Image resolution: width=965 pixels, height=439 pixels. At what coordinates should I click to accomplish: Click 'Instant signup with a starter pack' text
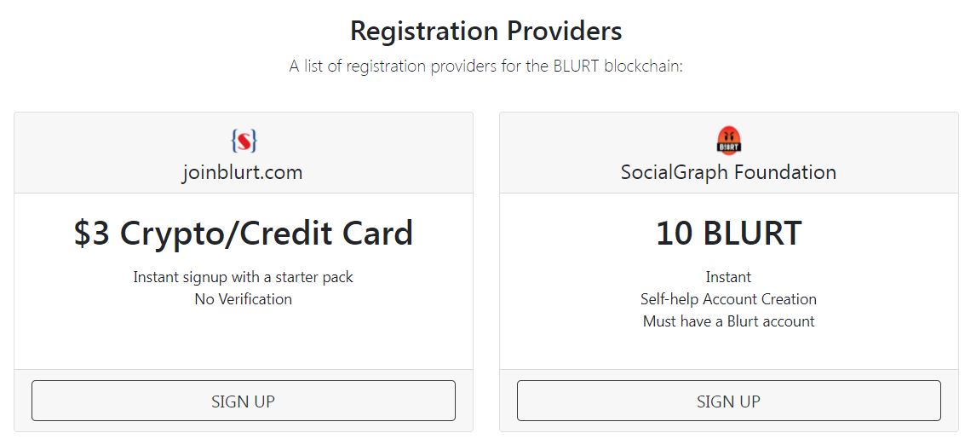pos(243,277)
